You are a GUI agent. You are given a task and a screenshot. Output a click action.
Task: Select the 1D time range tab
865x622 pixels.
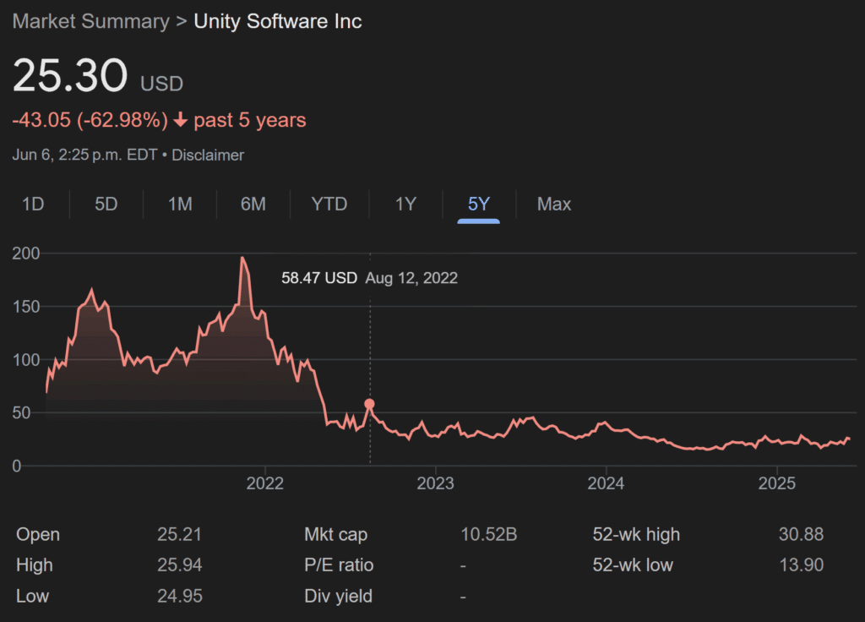(33, 205)
